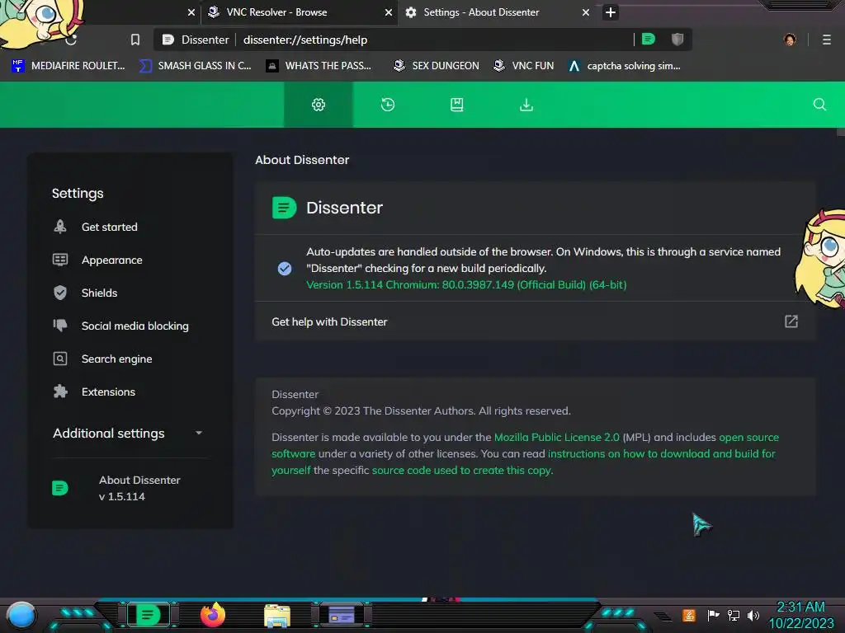Screen dimensions: 845x633
Task: Open the Downloads icon tab
Action: pyautogui.click(x=526, y=105)
